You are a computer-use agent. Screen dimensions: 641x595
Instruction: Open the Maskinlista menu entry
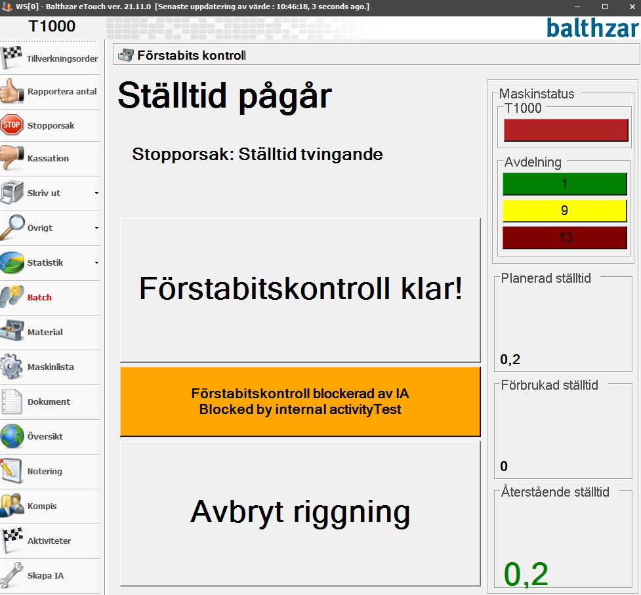(x=50, y=367)
